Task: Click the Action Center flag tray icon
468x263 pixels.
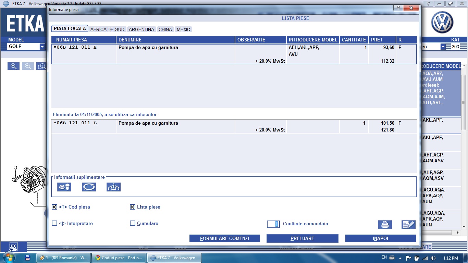Action: 409,258
